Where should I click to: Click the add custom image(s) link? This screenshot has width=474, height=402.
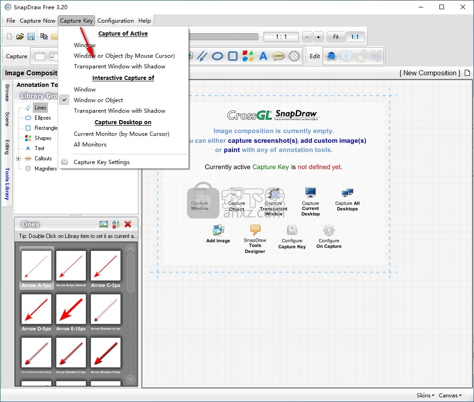[x=333, y=141]
